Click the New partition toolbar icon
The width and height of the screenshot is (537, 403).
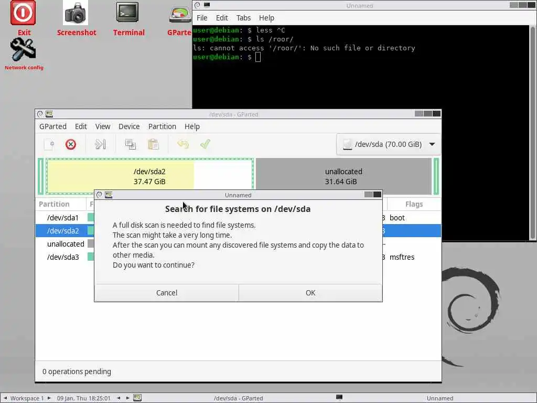(x=49, y=144)
